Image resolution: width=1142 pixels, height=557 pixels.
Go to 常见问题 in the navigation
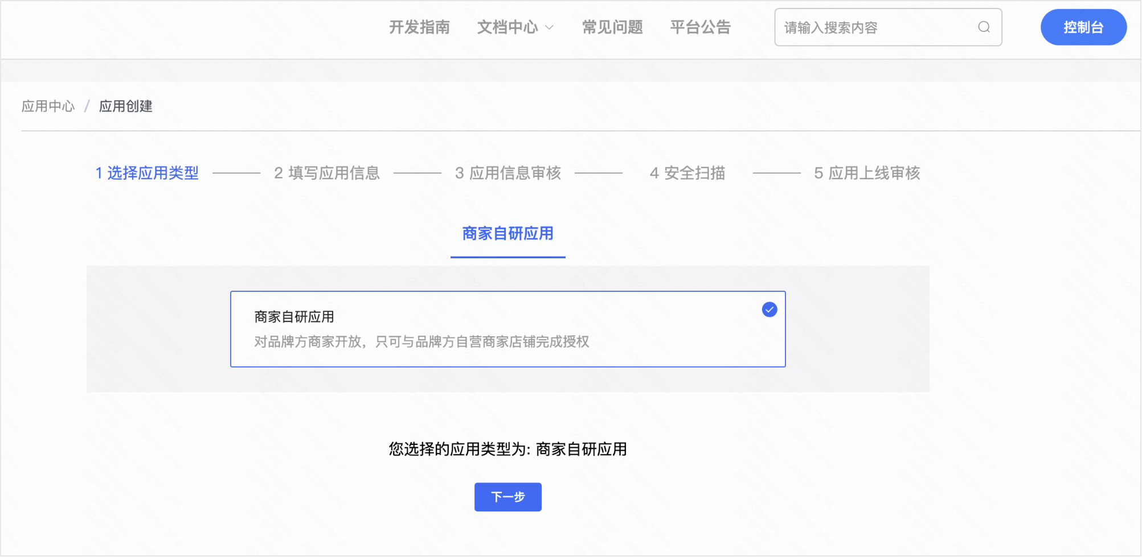(x=612, y=27)
